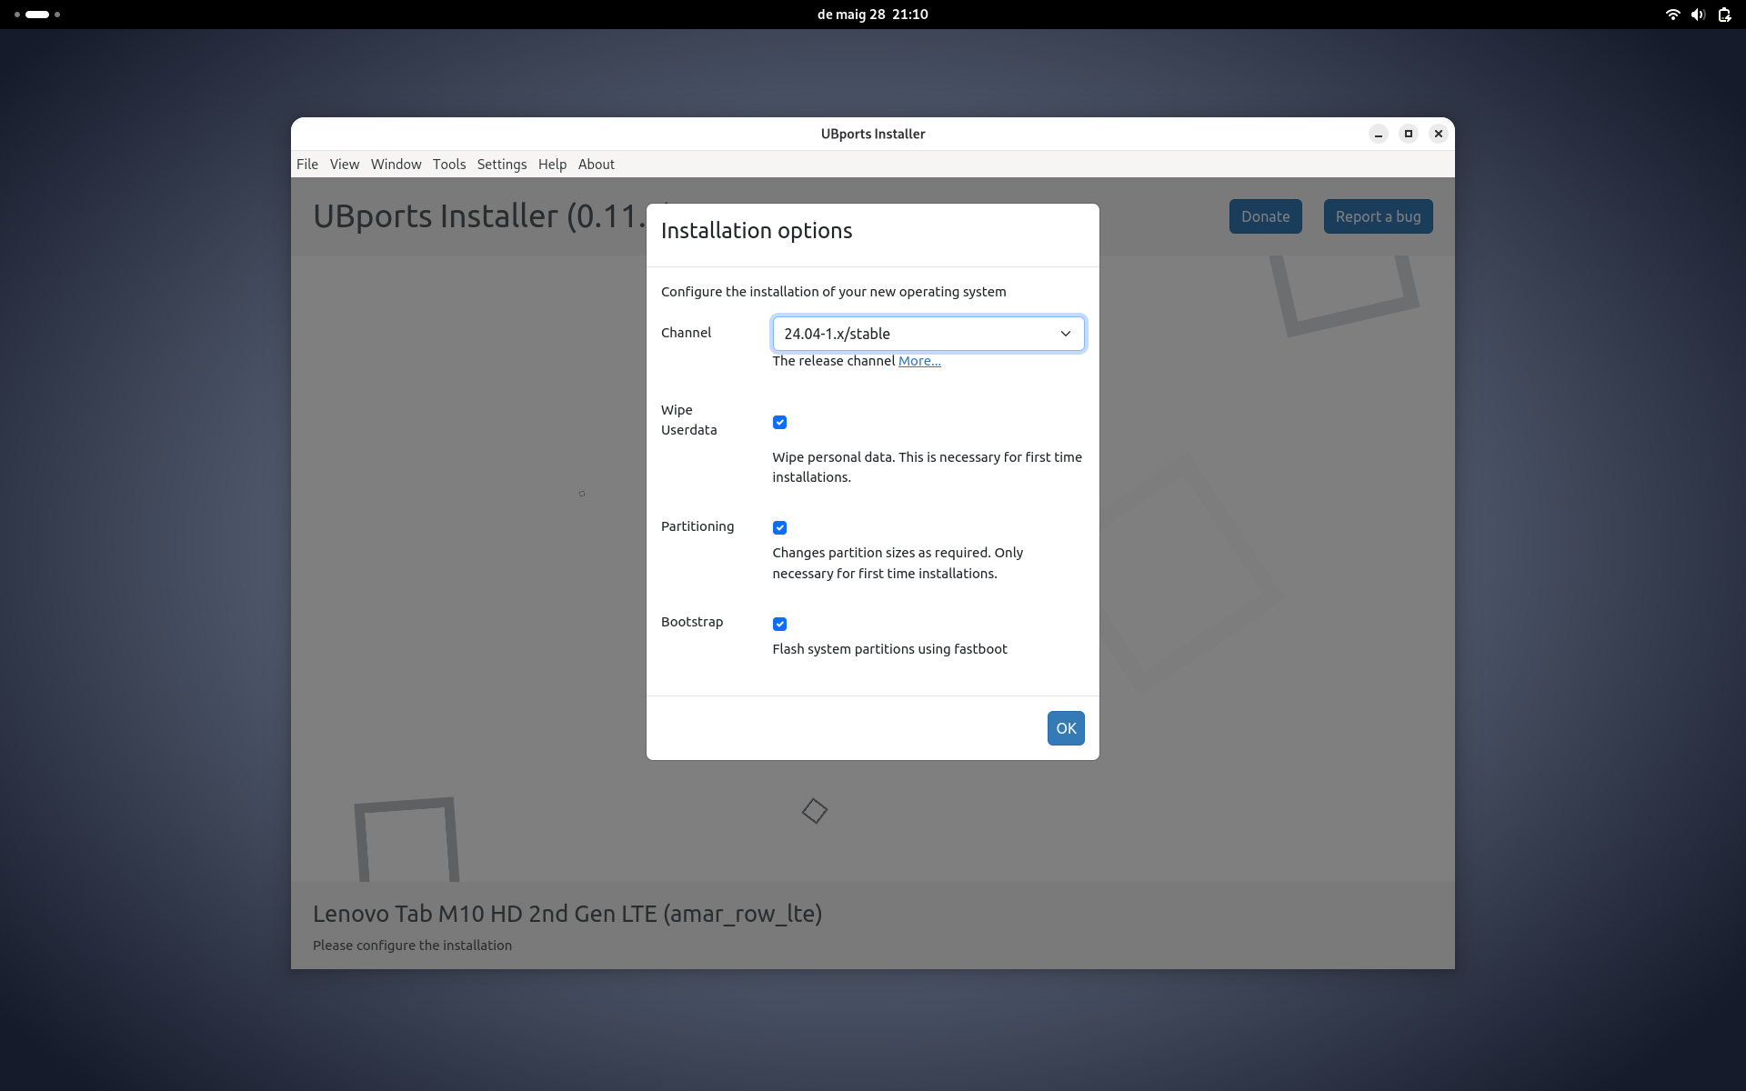Viewport: 1746px width, 1091px height.
Task: Click the workspace indicator pill in top bar
Action: [37, 15]
